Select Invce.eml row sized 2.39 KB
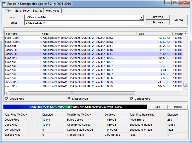Image resolution: width=192 pixels, height=143 pixels. [94, 78]
